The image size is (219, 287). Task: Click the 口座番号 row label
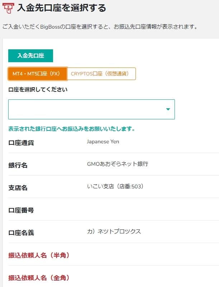coord(21,210)
